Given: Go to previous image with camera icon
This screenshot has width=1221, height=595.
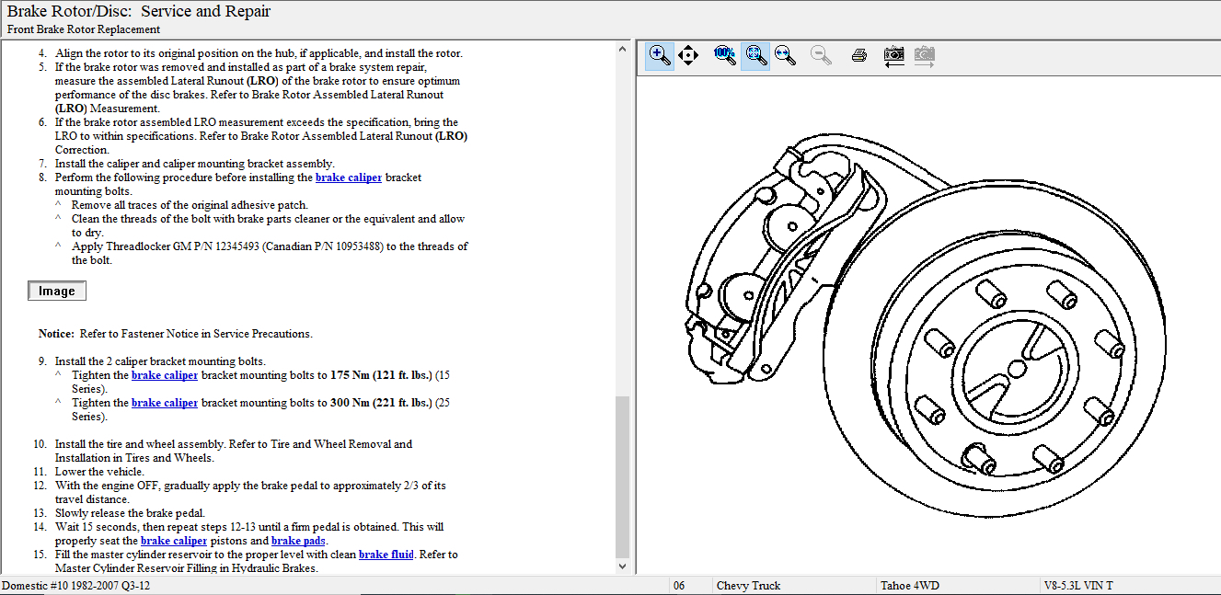Looking at the screenshot, I should pos(893,56).
